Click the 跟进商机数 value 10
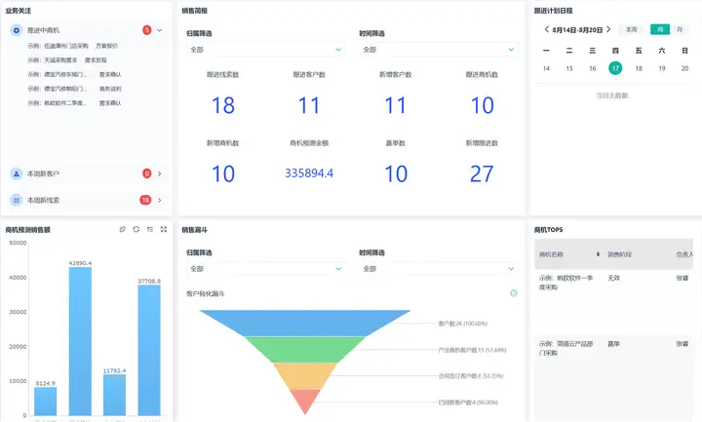Image resolution: width=702 pixels, height=422 pixels. [x=483, y=105]
